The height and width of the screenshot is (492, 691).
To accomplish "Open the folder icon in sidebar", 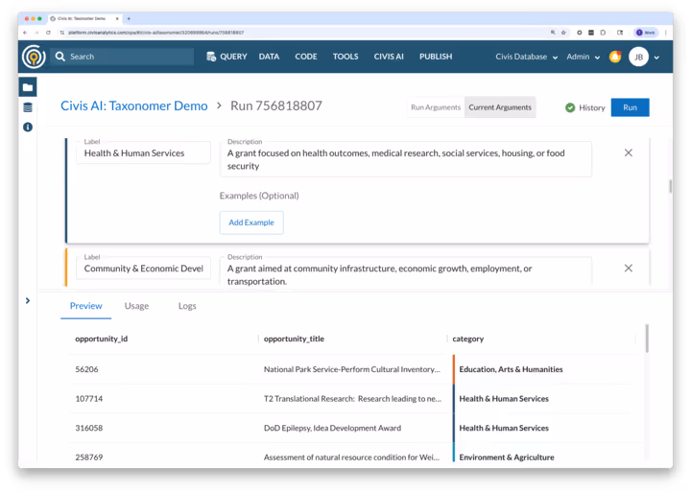I will click(x=28, y=87).
